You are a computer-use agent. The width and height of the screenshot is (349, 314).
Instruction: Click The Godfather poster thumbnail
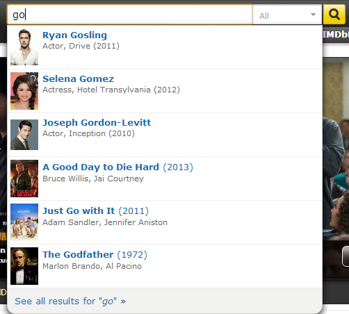[x=24, y=266]
